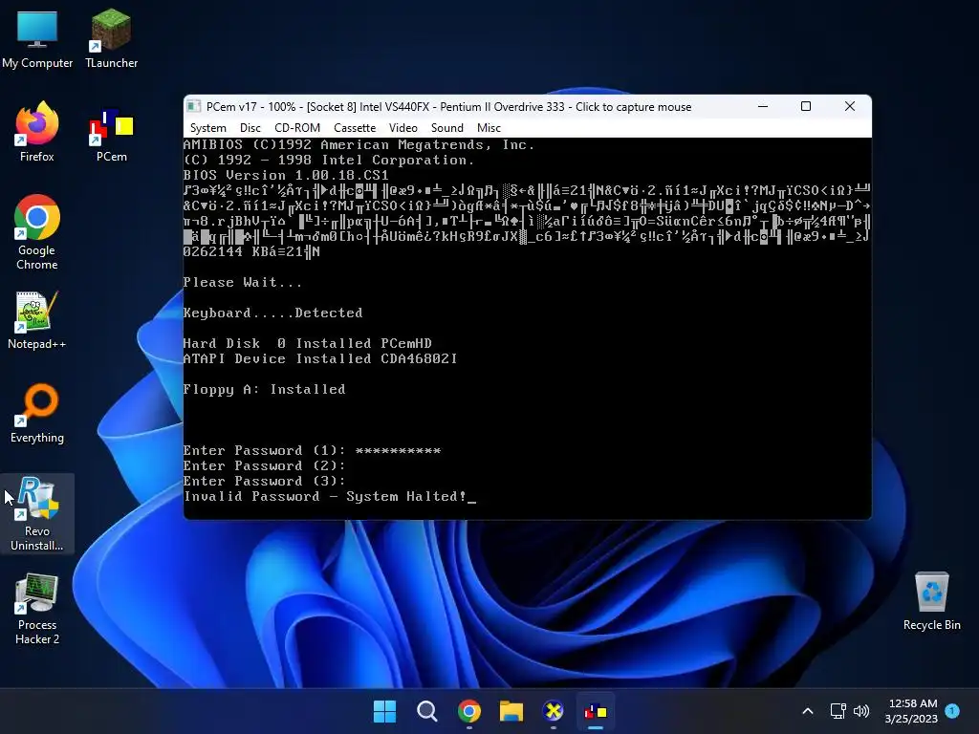Click 'Hard Disk 0 Installed PCemHD' line

click(x=308, y=343)
